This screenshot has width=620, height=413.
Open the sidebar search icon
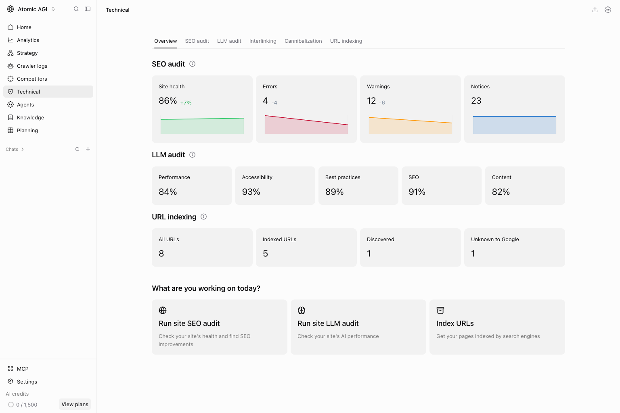point(76,9)
